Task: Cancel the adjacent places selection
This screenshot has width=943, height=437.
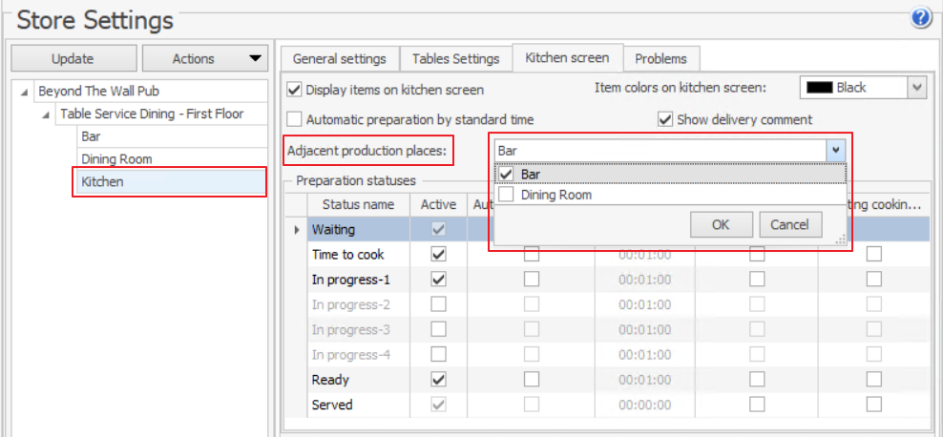Action: (x=789, y=225)
